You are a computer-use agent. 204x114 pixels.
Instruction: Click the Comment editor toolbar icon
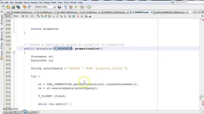[86, 16]
